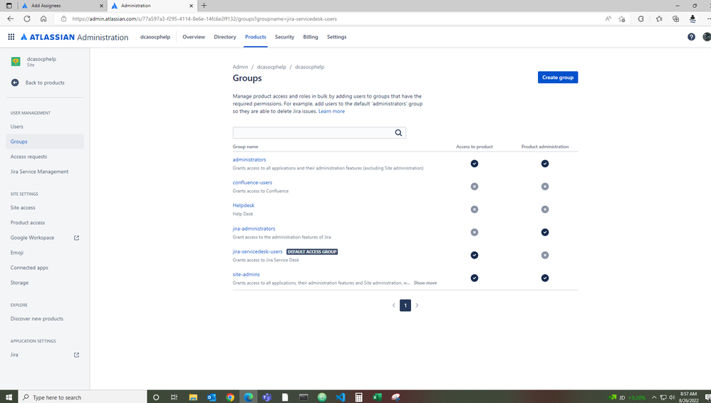Screen dimensions: 711x403
Task: Click the Windows Start button
Action: click(9, 397)
